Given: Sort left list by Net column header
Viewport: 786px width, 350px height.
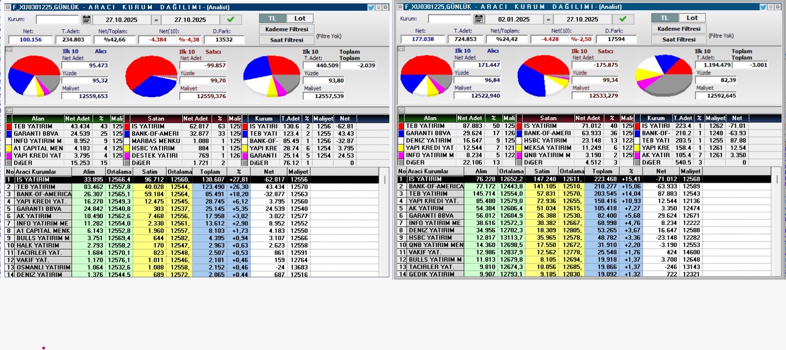Looking at the screenshot, I should tap(269, 172).
